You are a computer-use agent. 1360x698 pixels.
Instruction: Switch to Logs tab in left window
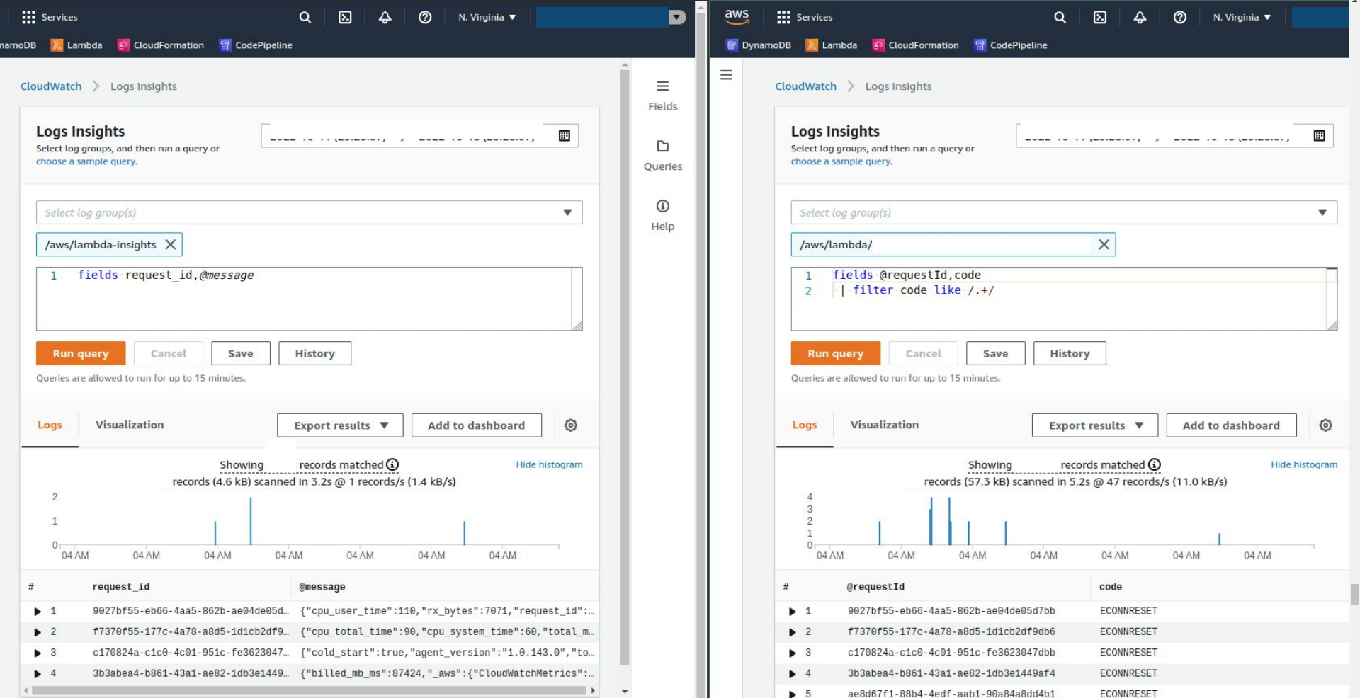[50, 425]
